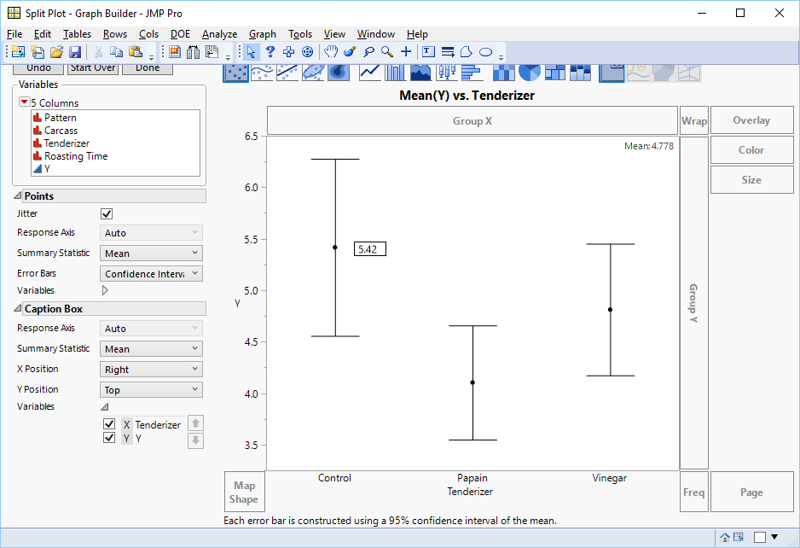Click the Done button
The width and height of the screenshot is (800, 548).
148,69
